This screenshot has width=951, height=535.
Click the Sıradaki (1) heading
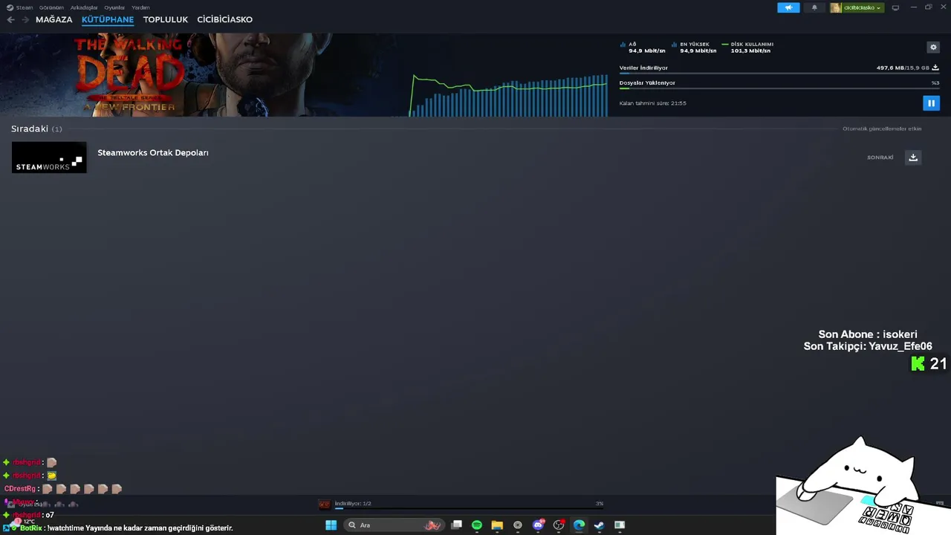36,129
